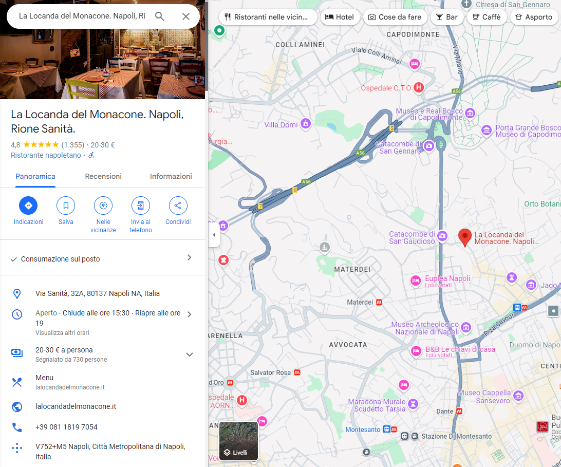Click the search magnifier icon
The height and width of the screenshot is (467, 561).
(x=159, y=16)
